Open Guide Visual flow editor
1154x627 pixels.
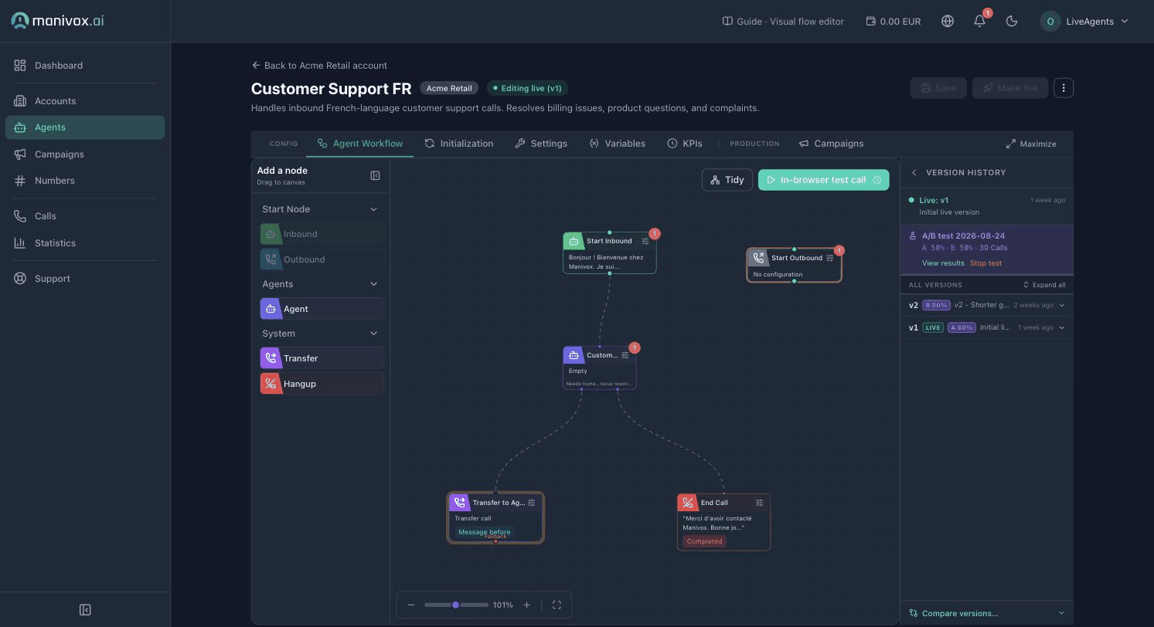[x=783, y=21]
